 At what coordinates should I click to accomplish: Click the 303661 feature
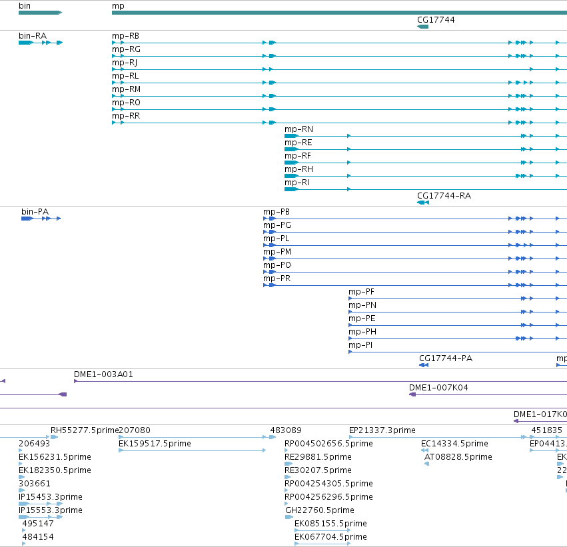[x=22, y=490]
